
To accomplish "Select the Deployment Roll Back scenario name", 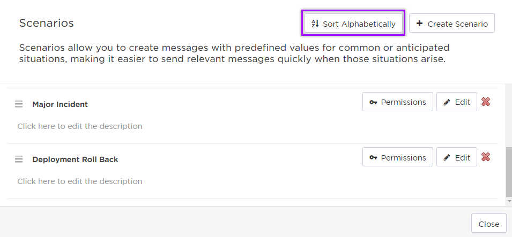I will pyautogui.click(x=75, y=159).
